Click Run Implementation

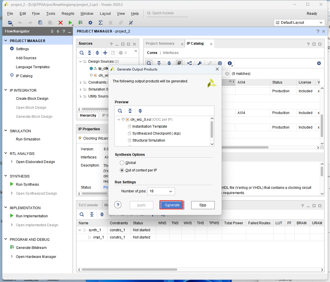pyautogui.click(x=32, y=216)
